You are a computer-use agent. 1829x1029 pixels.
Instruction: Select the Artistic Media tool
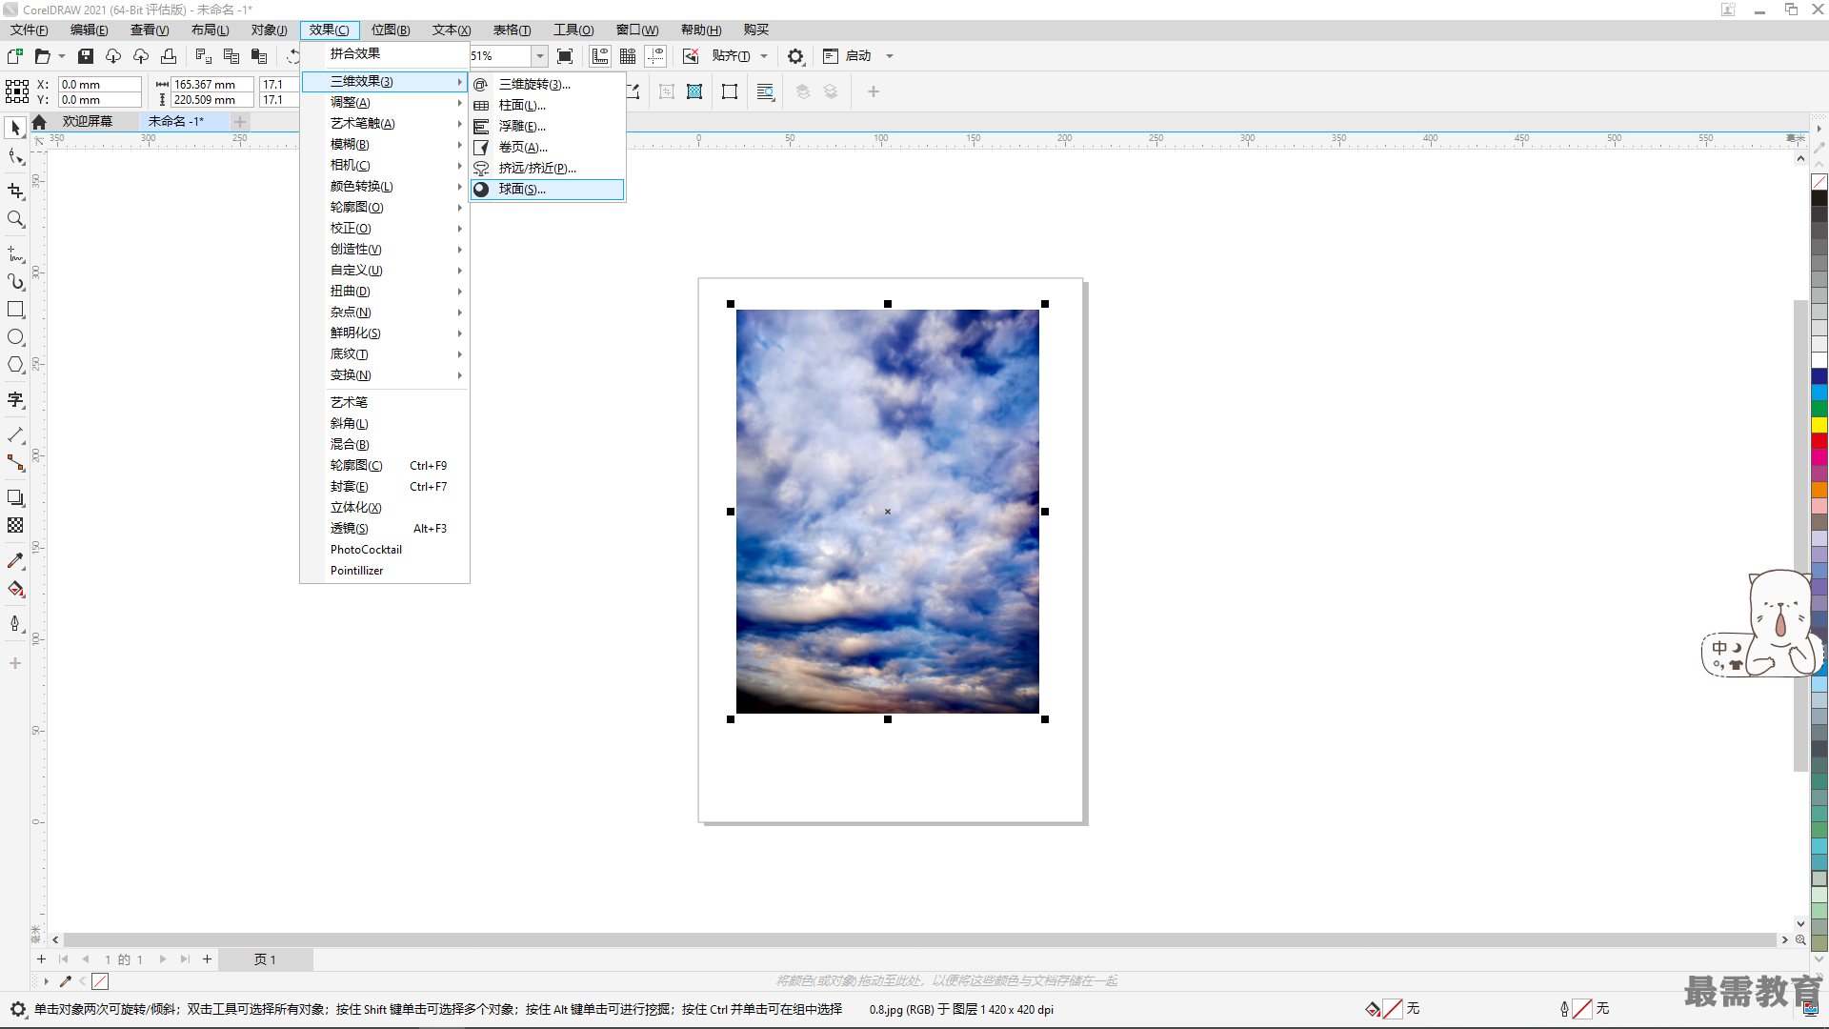(x=15, y=282)
